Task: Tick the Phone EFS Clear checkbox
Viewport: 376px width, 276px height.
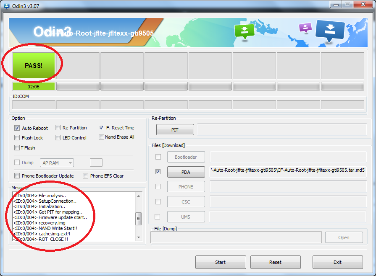Action: point(86,176)
